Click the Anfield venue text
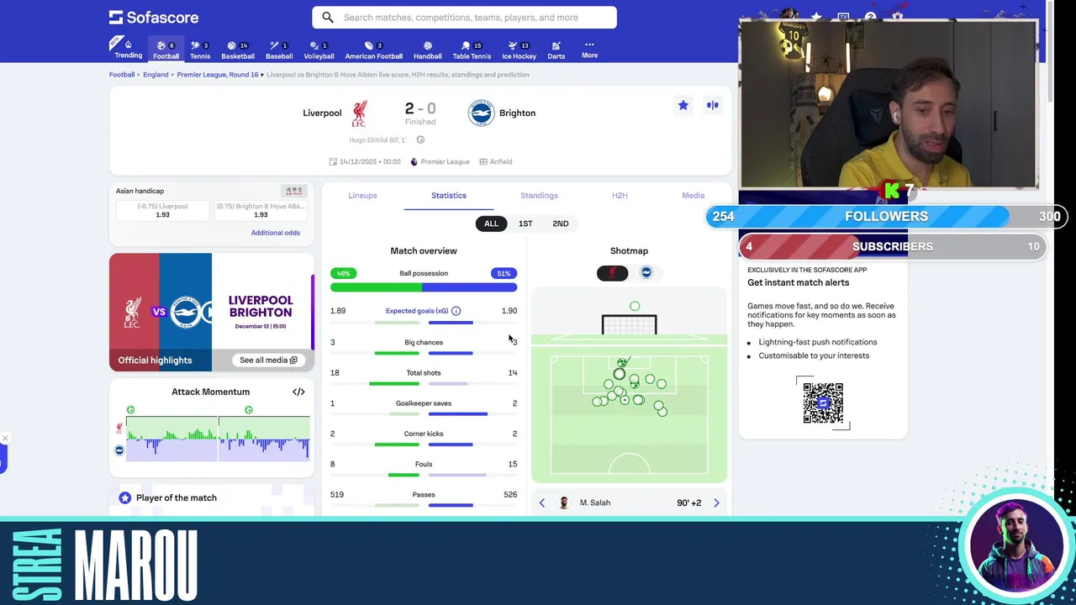The image size is (1076, 605). 501,161
